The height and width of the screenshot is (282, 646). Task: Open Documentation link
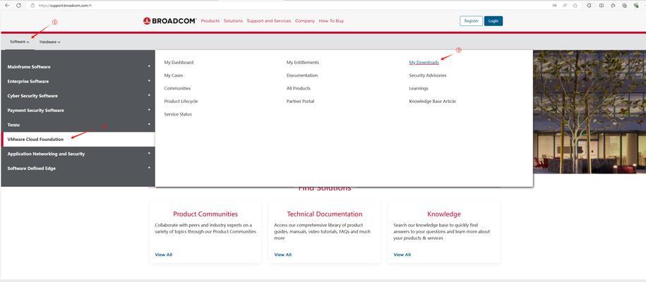point(302,75)
